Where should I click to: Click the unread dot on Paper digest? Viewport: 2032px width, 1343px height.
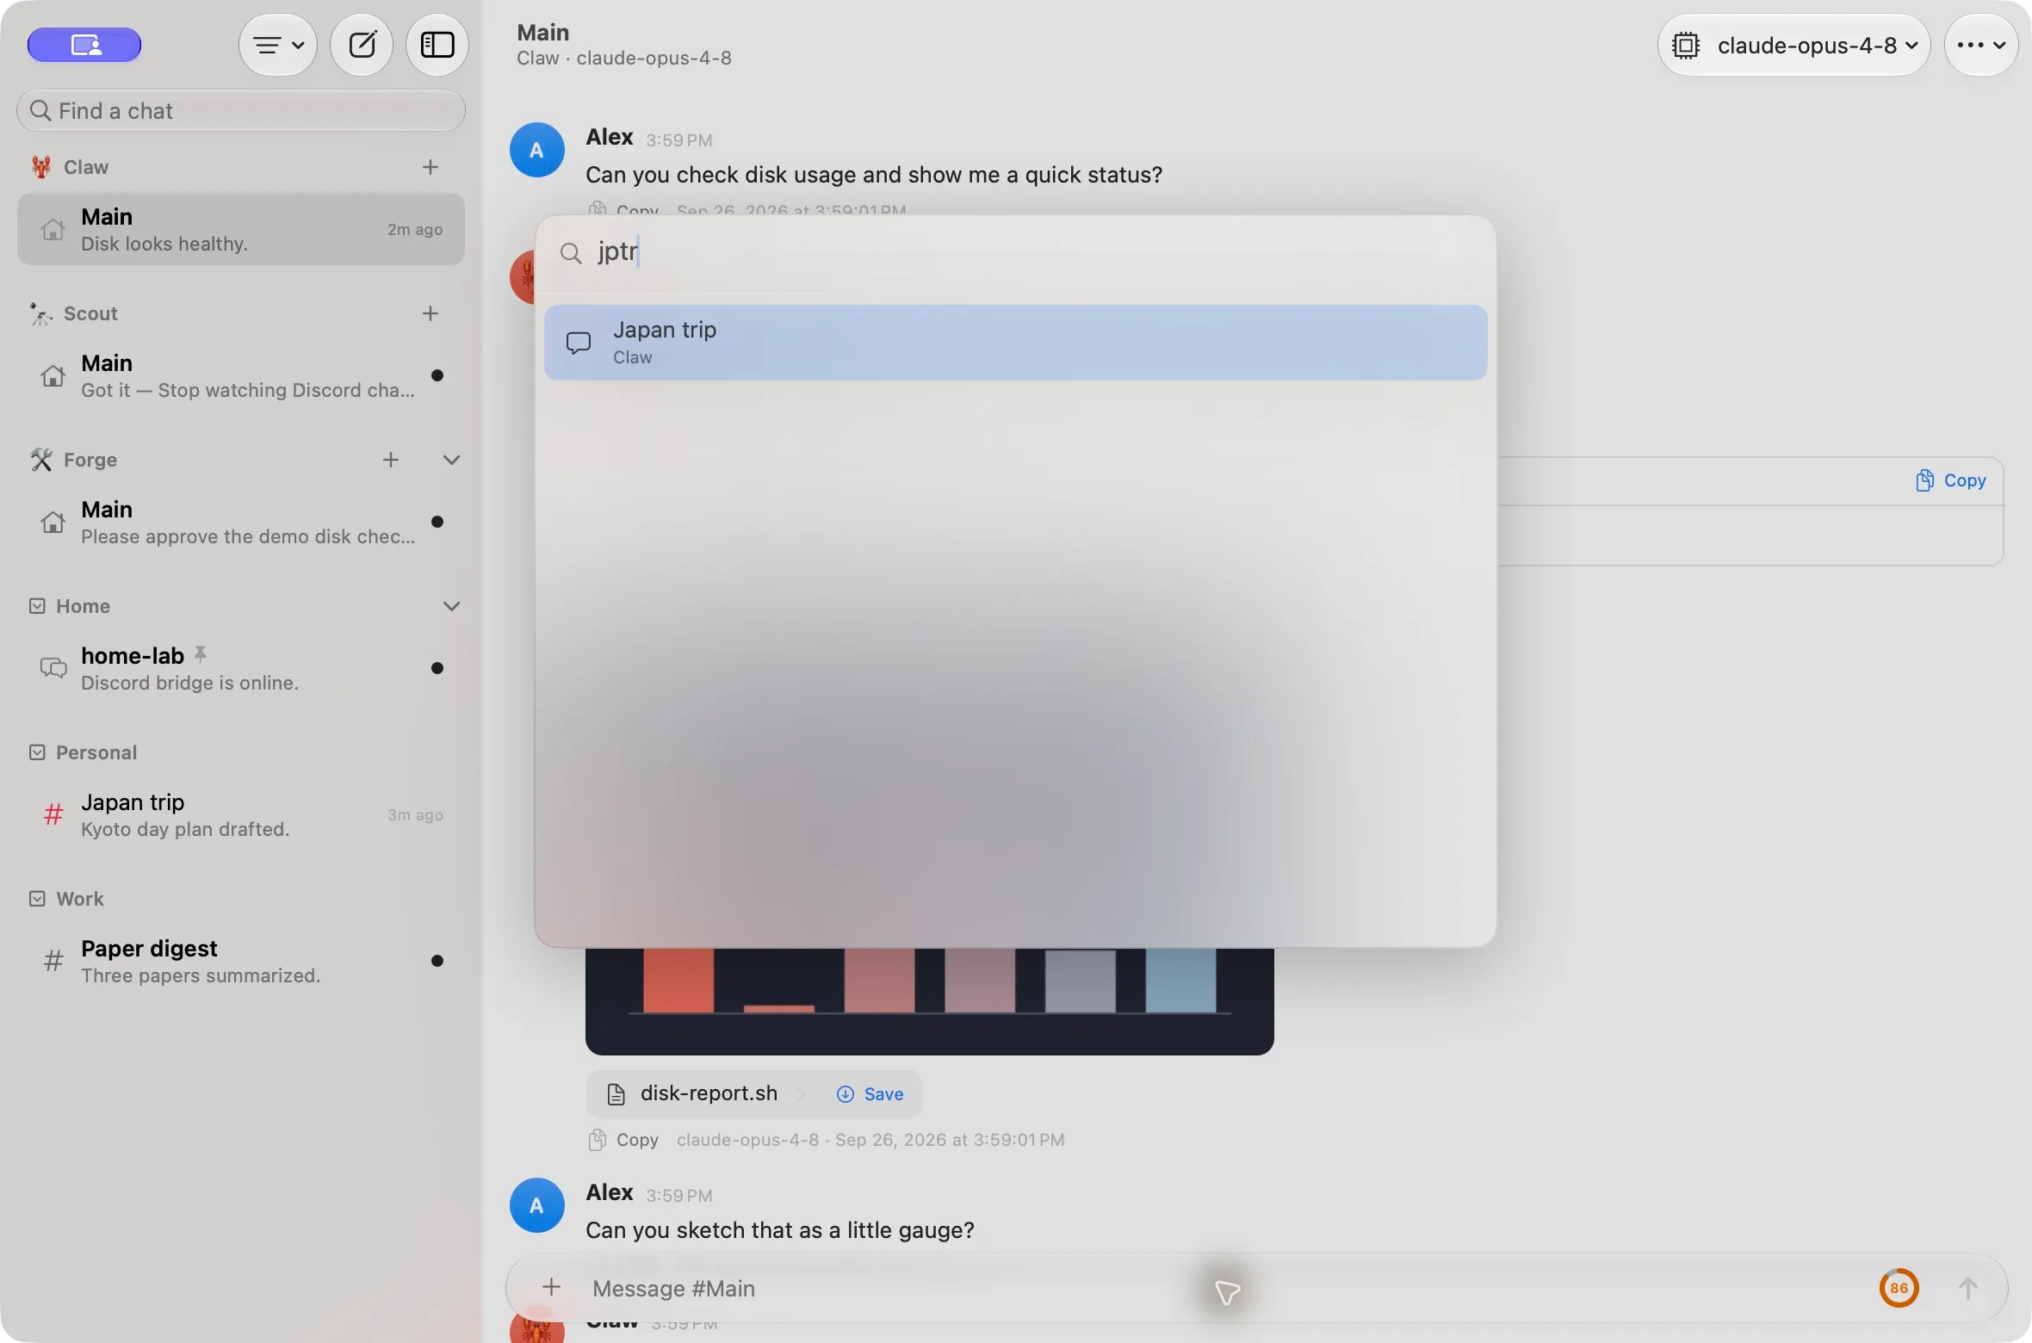[437, 961]
